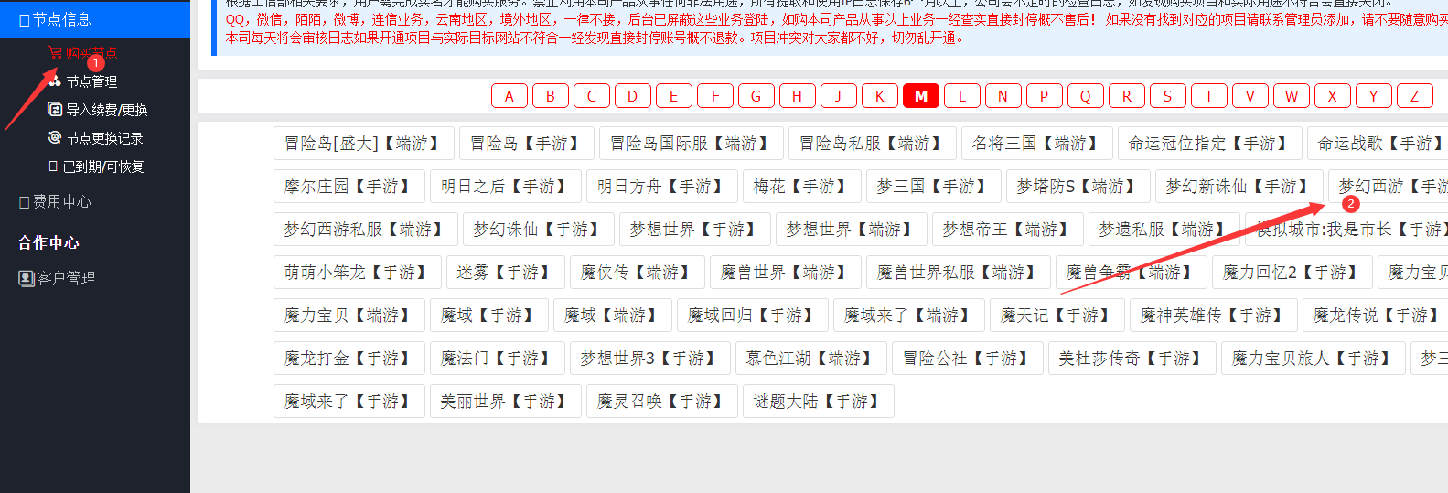Viewport: 1448px width, 493px height.
Task: Select letter D filter
Action: click(633, 96)
